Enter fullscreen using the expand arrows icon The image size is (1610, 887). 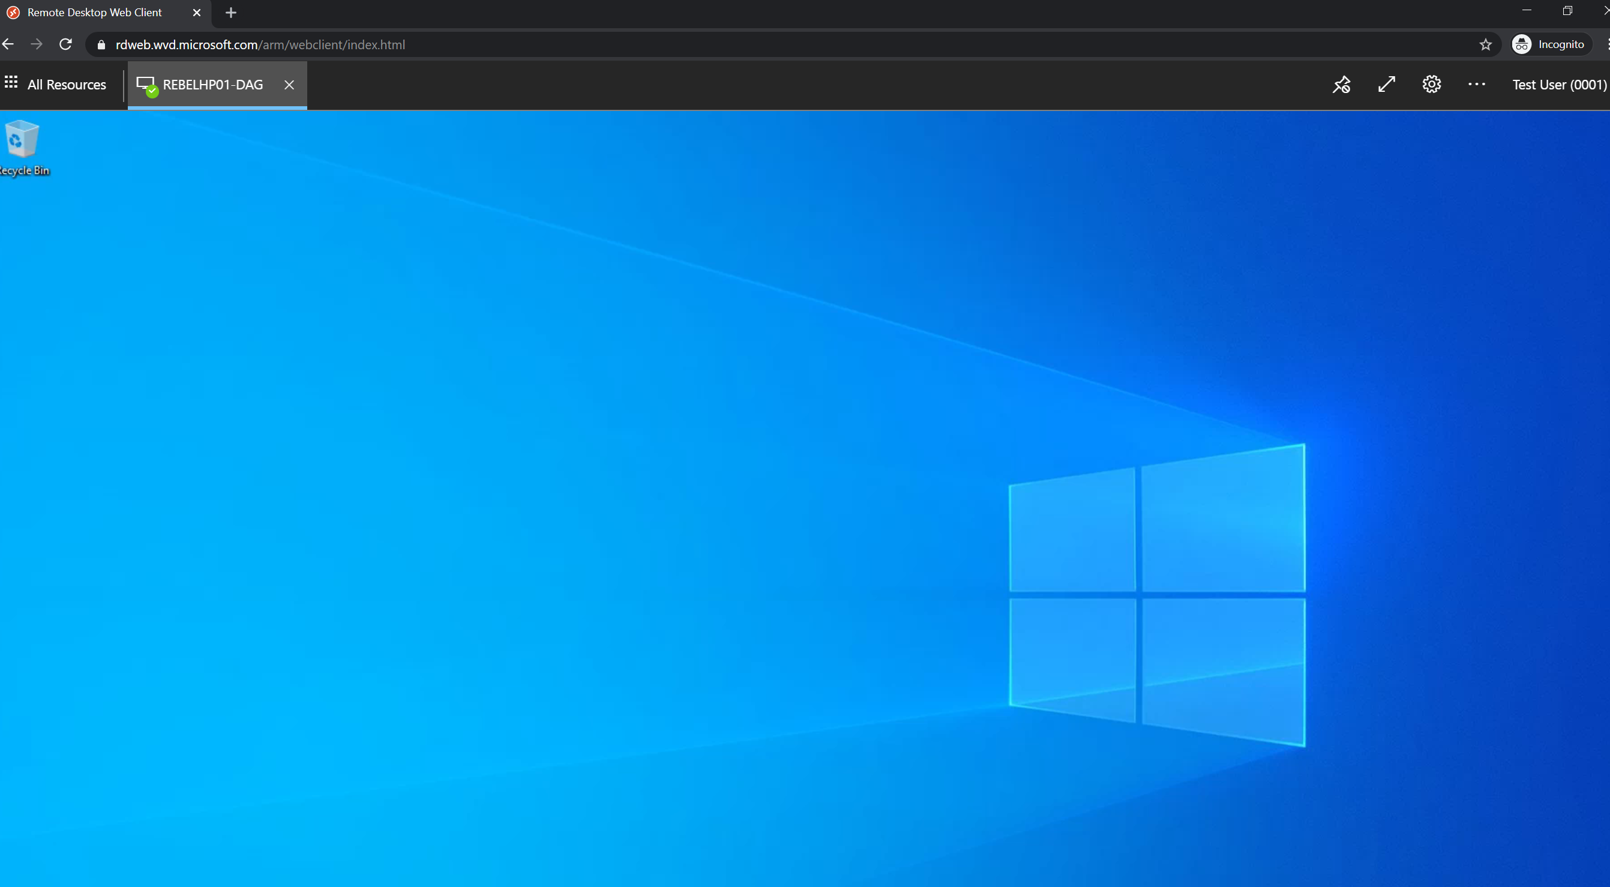(x=1386, y=84)
